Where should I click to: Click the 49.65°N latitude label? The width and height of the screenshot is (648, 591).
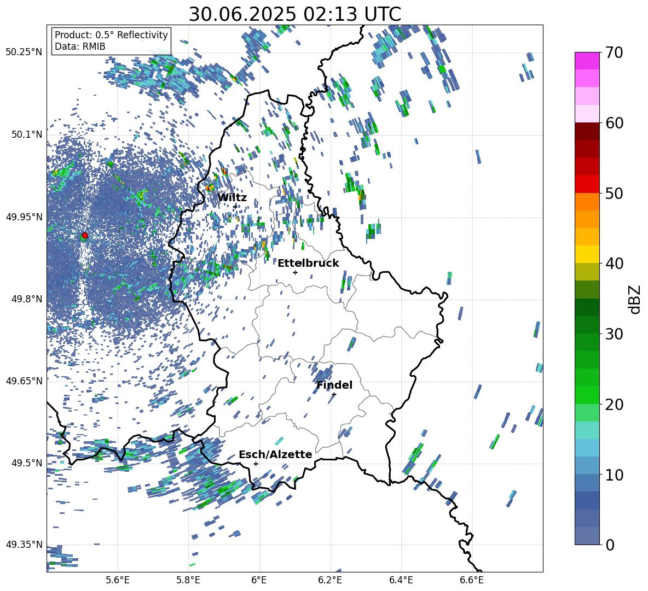click(x=24, y=381)
